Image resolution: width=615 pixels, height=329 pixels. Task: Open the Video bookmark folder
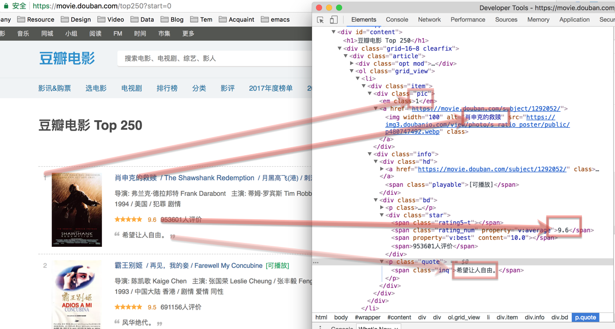(x=111, y=20)
